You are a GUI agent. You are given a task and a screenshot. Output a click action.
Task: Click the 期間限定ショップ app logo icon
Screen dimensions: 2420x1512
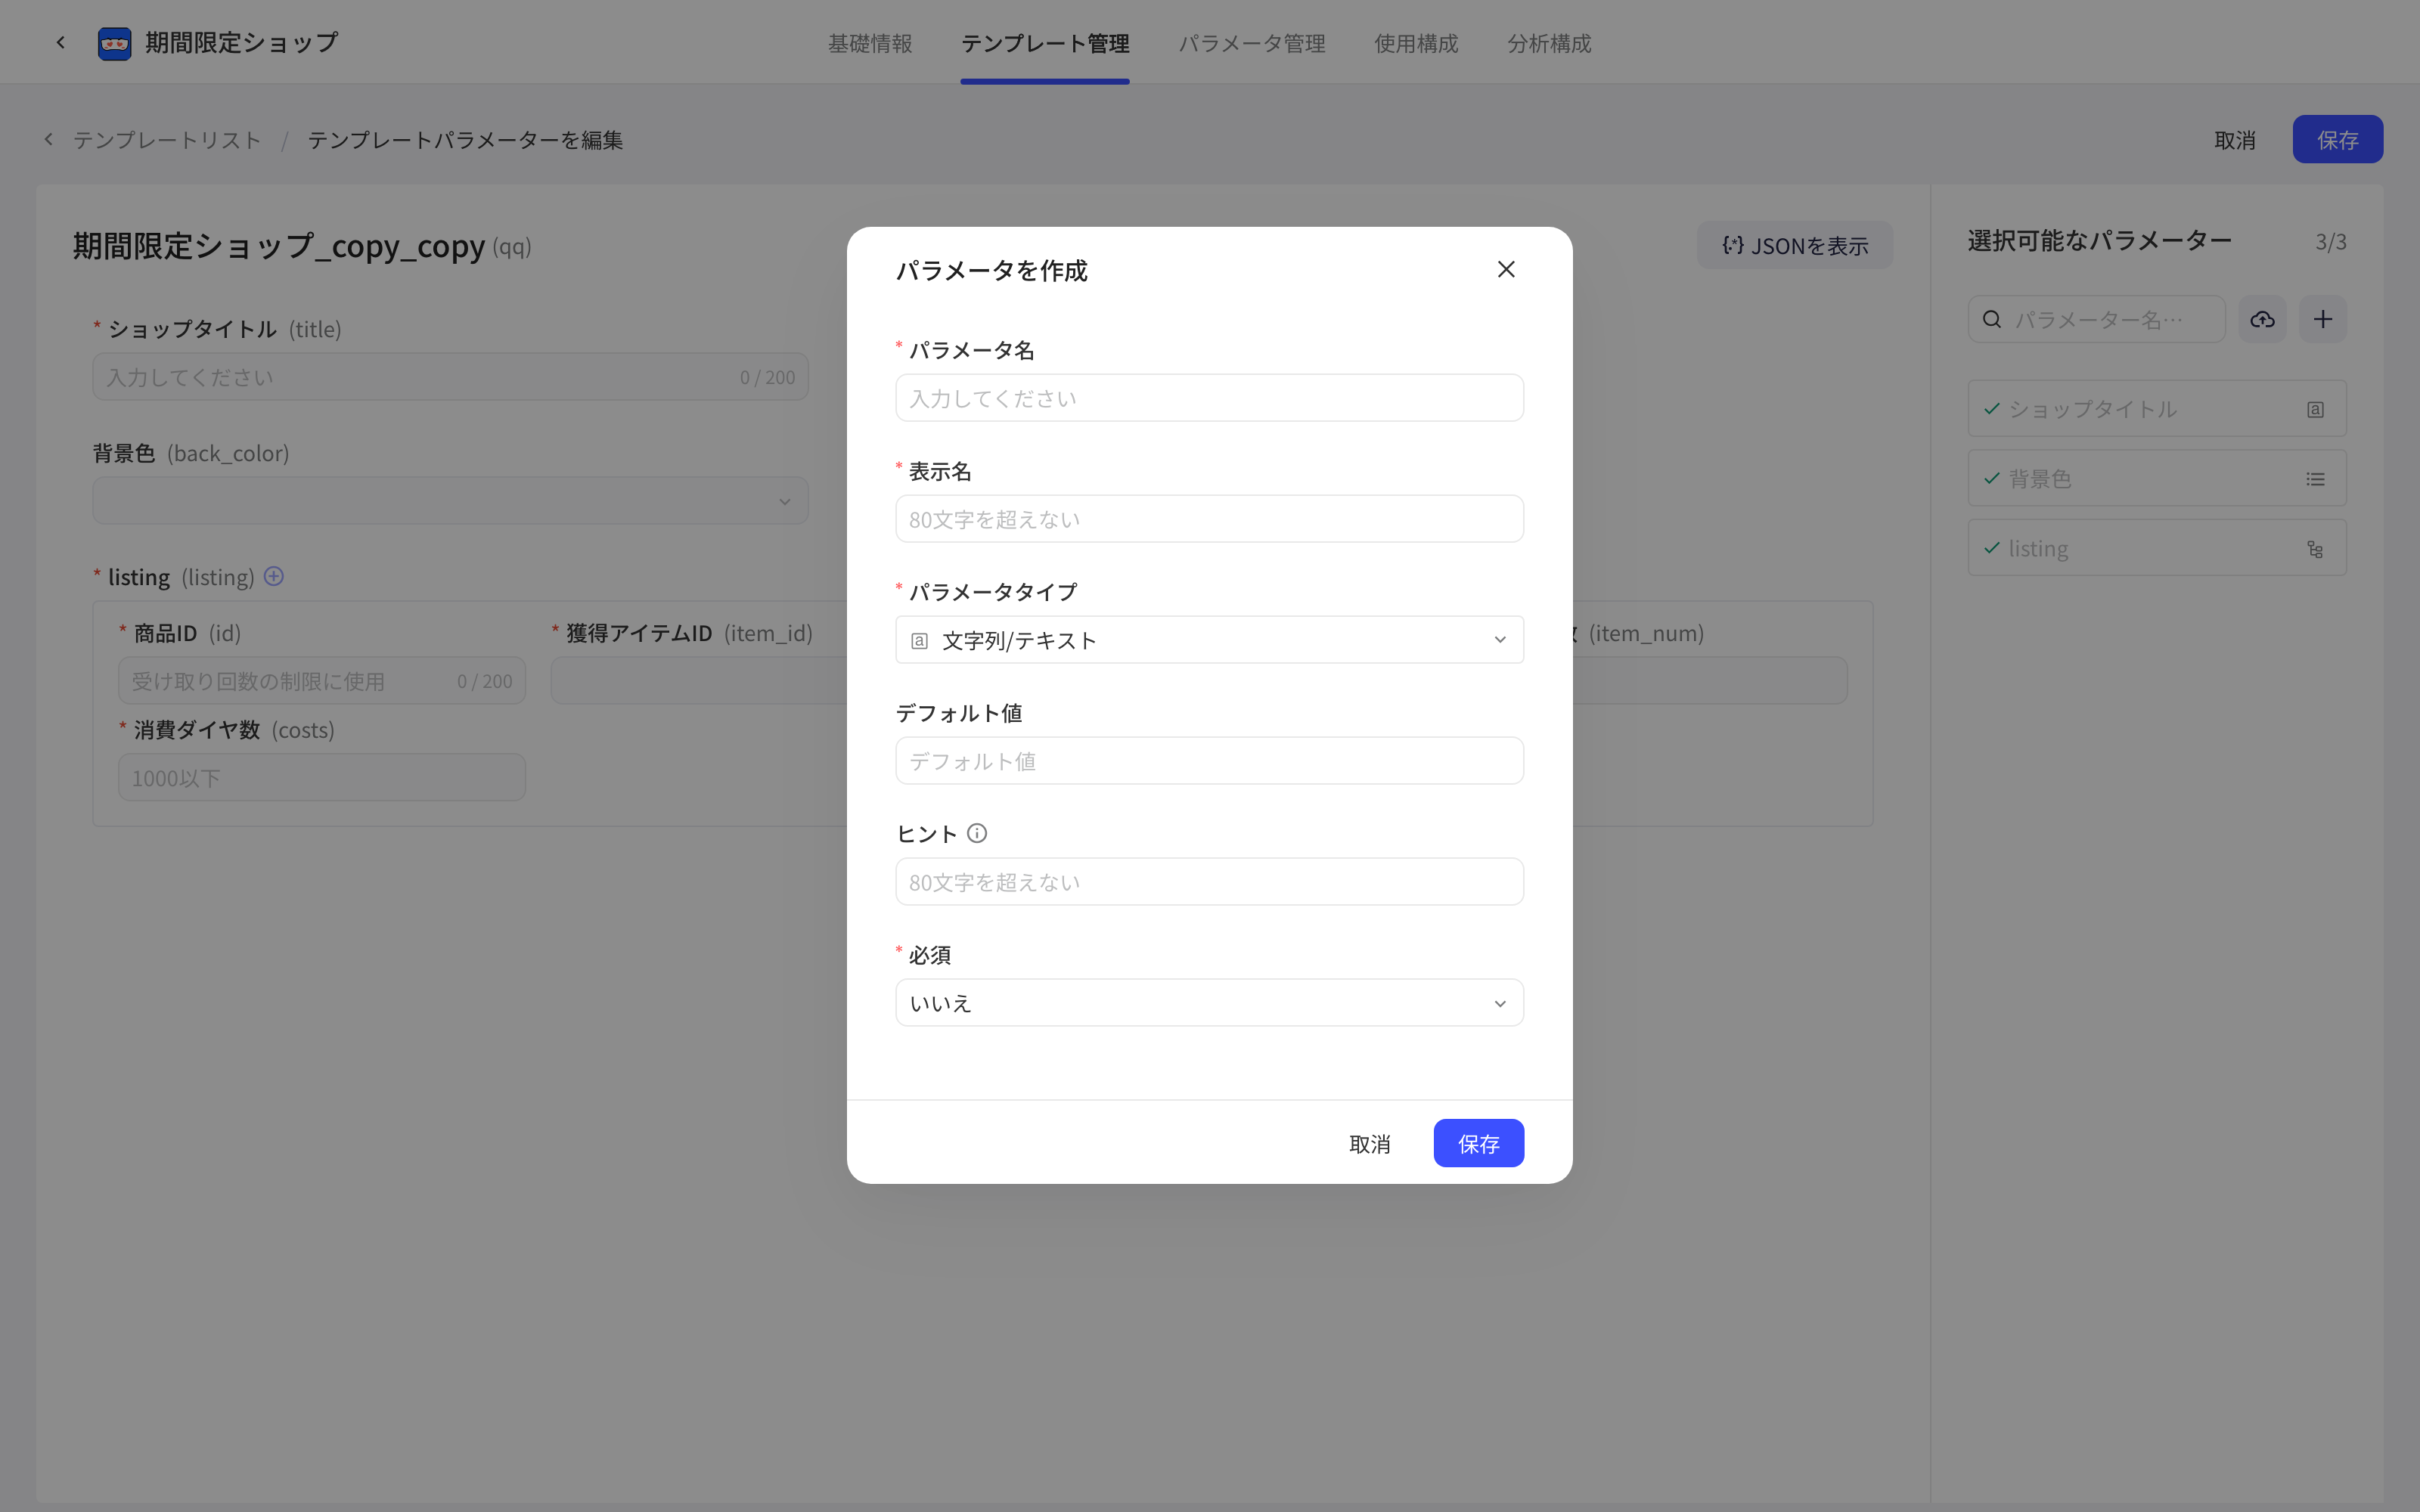click(114, 43)
